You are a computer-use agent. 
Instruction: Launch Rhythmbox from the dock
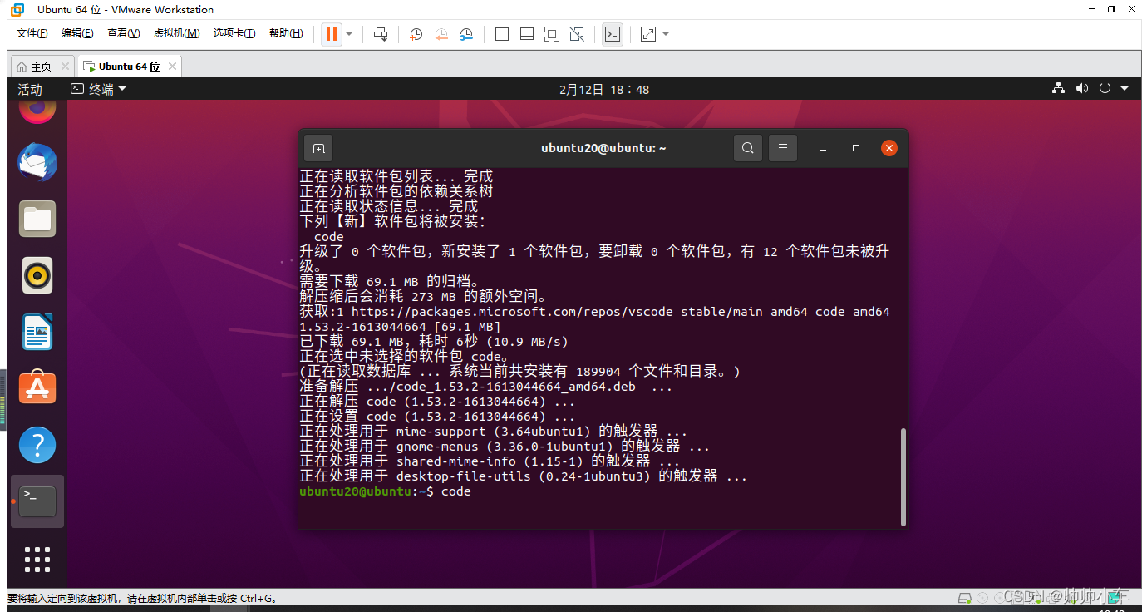[37, 275]
